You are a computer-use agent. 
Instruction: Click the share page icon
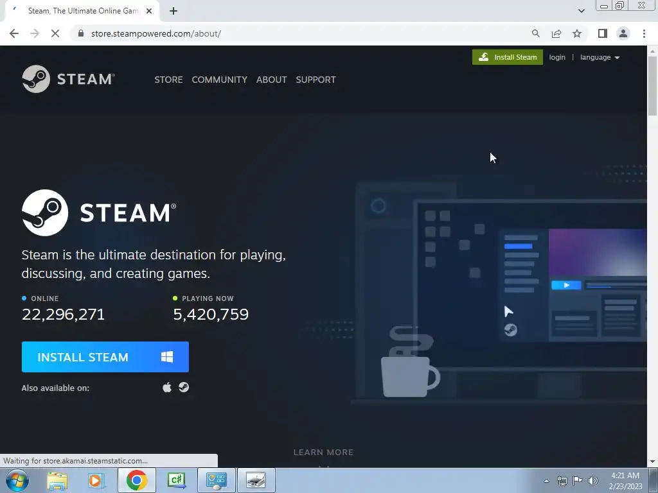pos(556,33)
